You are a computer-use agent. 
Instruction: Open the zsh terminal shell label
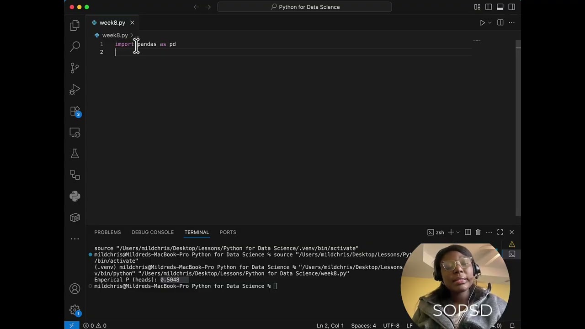436,232
